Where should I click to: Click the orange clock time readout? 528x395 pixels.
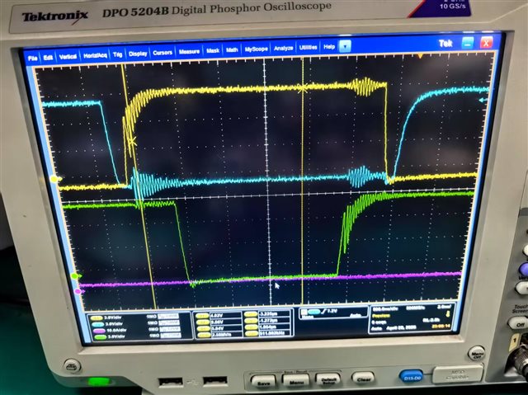(x=441, y=327)
